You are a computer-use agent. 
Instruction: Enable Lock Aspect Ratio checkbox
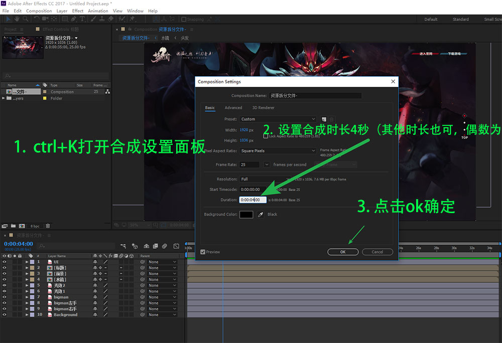(266, 136)
